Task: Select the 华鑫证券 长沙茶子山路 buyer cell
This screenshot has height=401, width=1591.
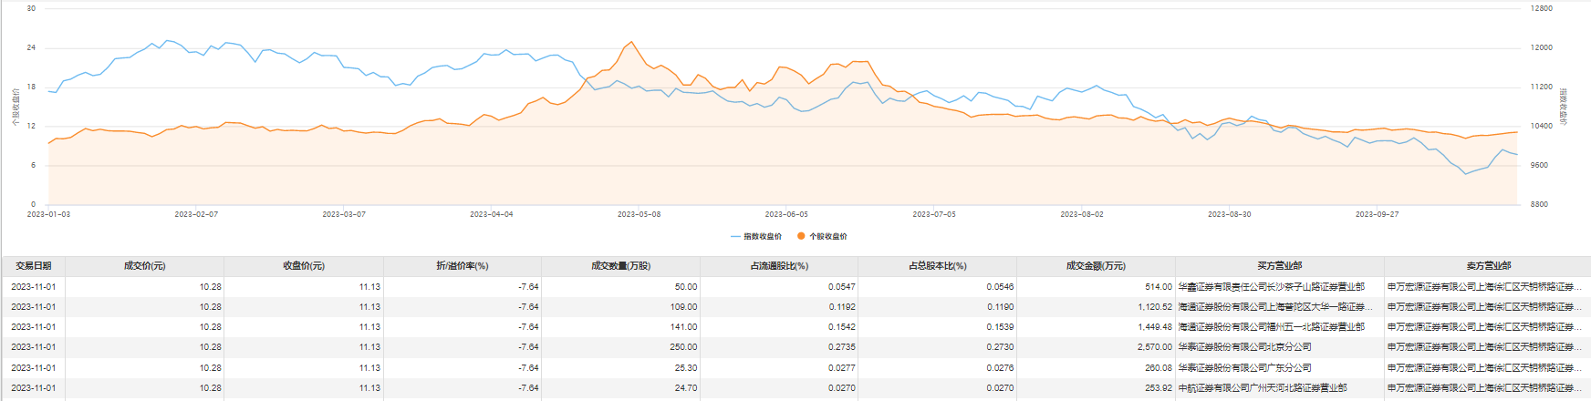Action: tap(1271, 287)
